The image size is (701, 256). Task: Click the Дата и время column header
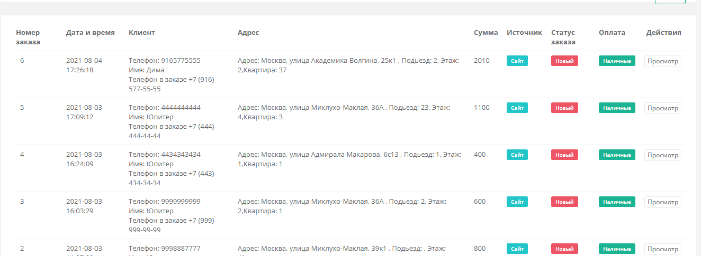pos(90,33)
